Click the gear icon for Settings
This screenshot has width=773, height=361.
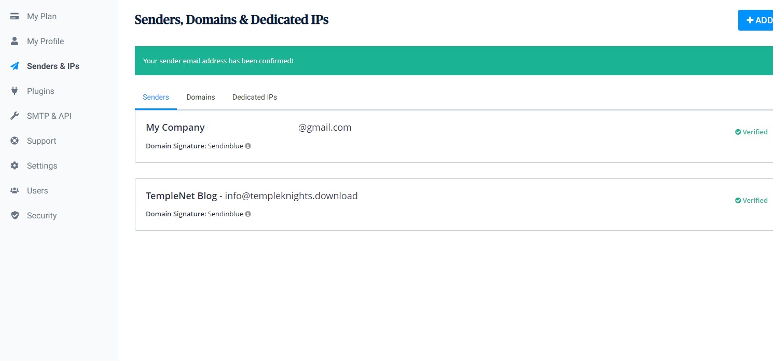click(x=15, y=165)
